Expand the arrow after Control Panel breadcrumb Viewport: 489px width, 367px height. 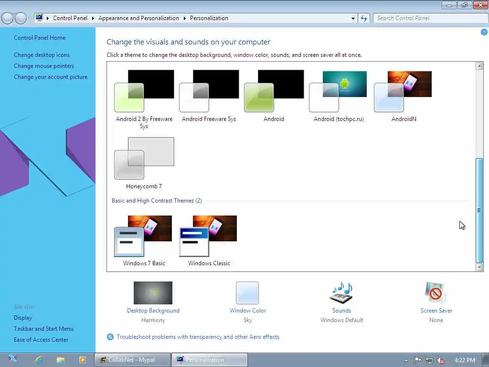(x=93, y=19)
